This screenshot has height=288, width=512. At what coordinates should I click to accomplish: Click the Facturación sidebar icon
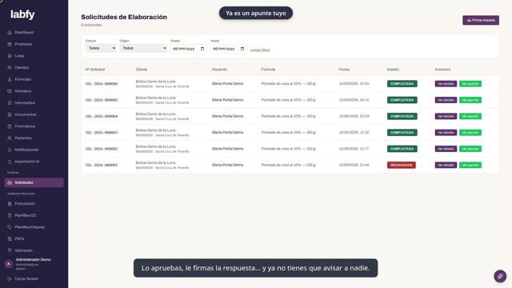pos(10,203)
